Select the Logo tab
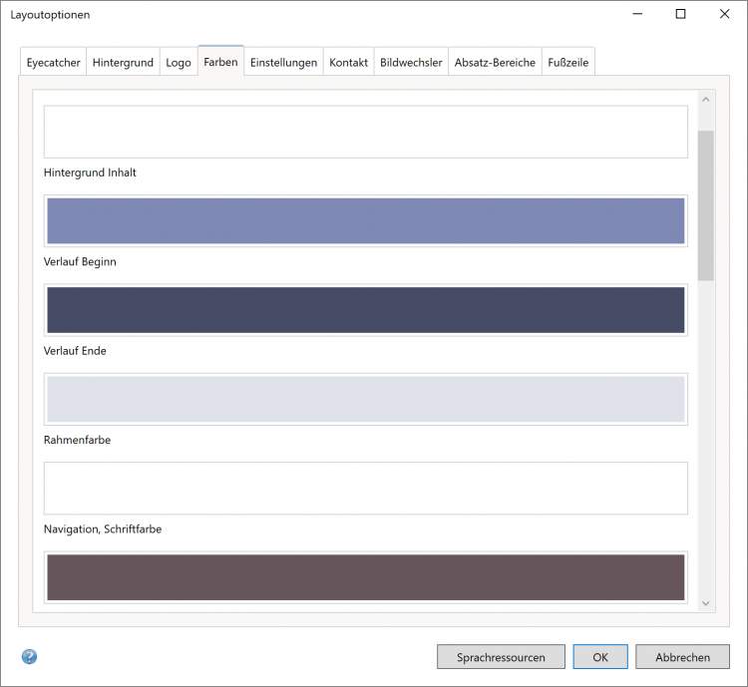Screen dimensions: 748x687 (179, 62)
